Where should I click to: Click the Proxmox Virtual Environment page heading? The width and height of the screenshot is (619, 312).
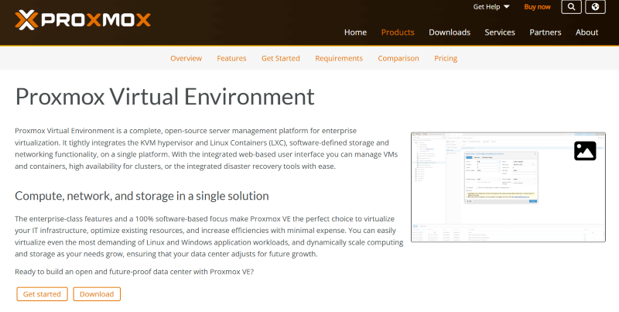pyautogui.click(x=165, y=96)
